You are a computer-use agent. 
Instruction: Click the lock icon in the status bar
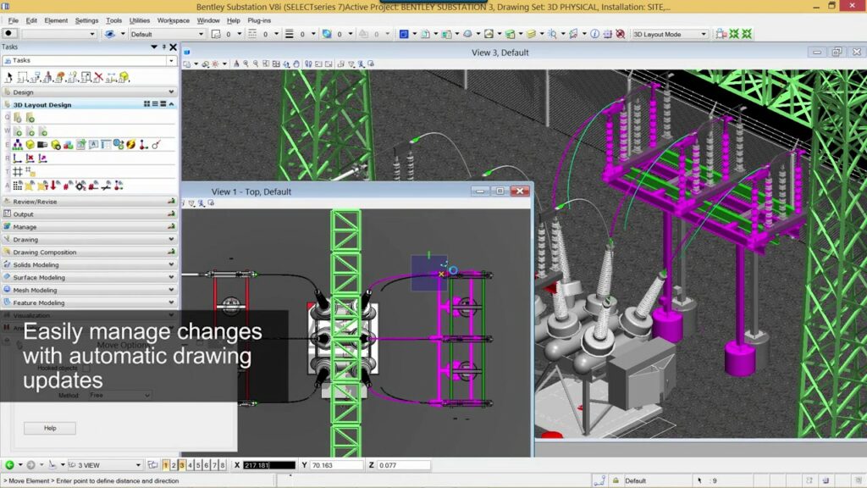[x=616, y=480]
